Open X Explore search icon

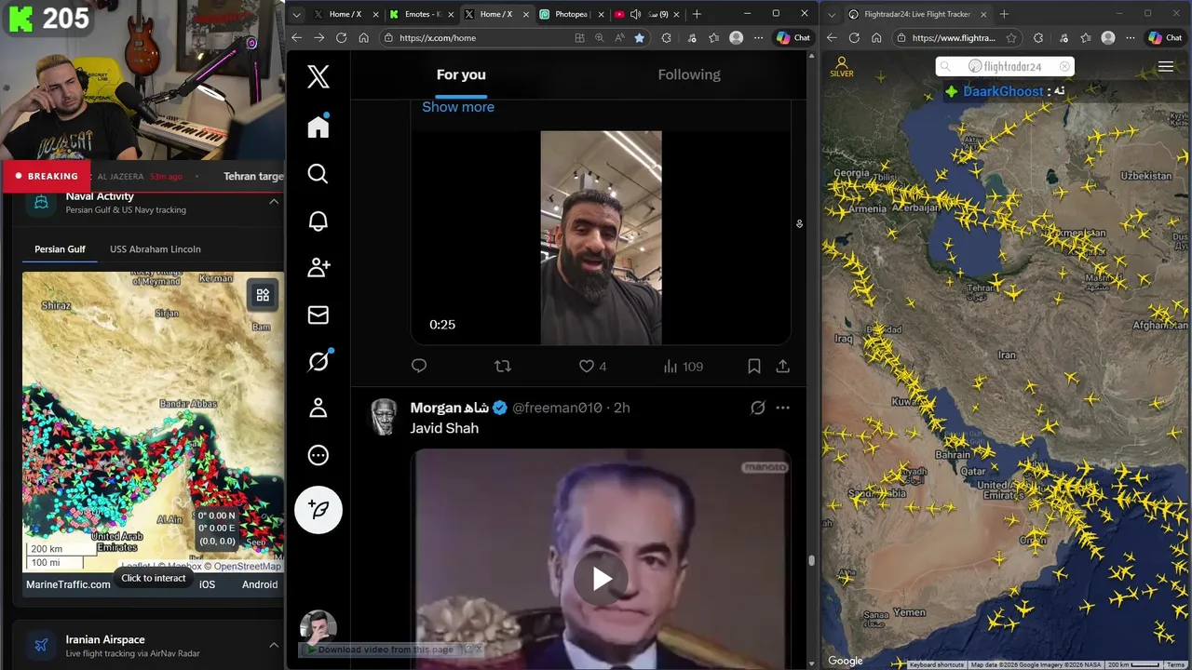click(x=318, y=174)
